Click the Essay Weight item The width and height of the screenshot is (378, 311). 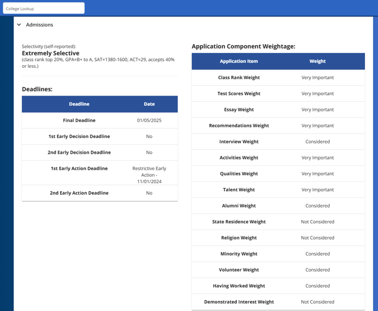(x=239, y=110)
